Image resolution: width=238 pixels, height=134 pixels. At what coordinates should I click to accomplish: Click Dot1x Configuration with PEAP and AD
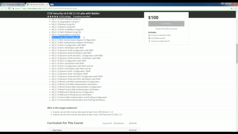pos(72,66)
